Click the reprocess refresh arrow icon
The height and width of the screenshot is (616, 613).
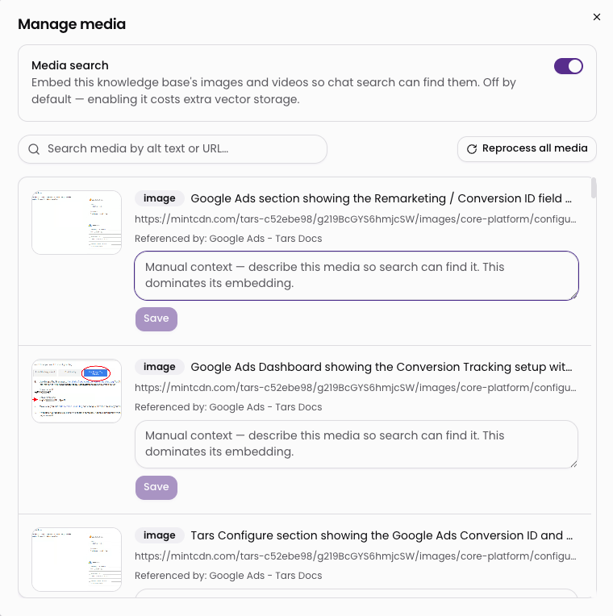472,149
